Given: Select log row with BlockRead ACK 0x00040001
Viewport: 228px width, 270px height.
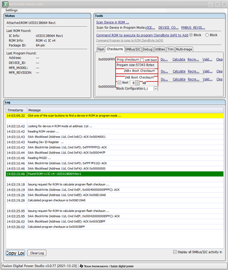Looking at the screenshot, I should [x=115, y=137].
